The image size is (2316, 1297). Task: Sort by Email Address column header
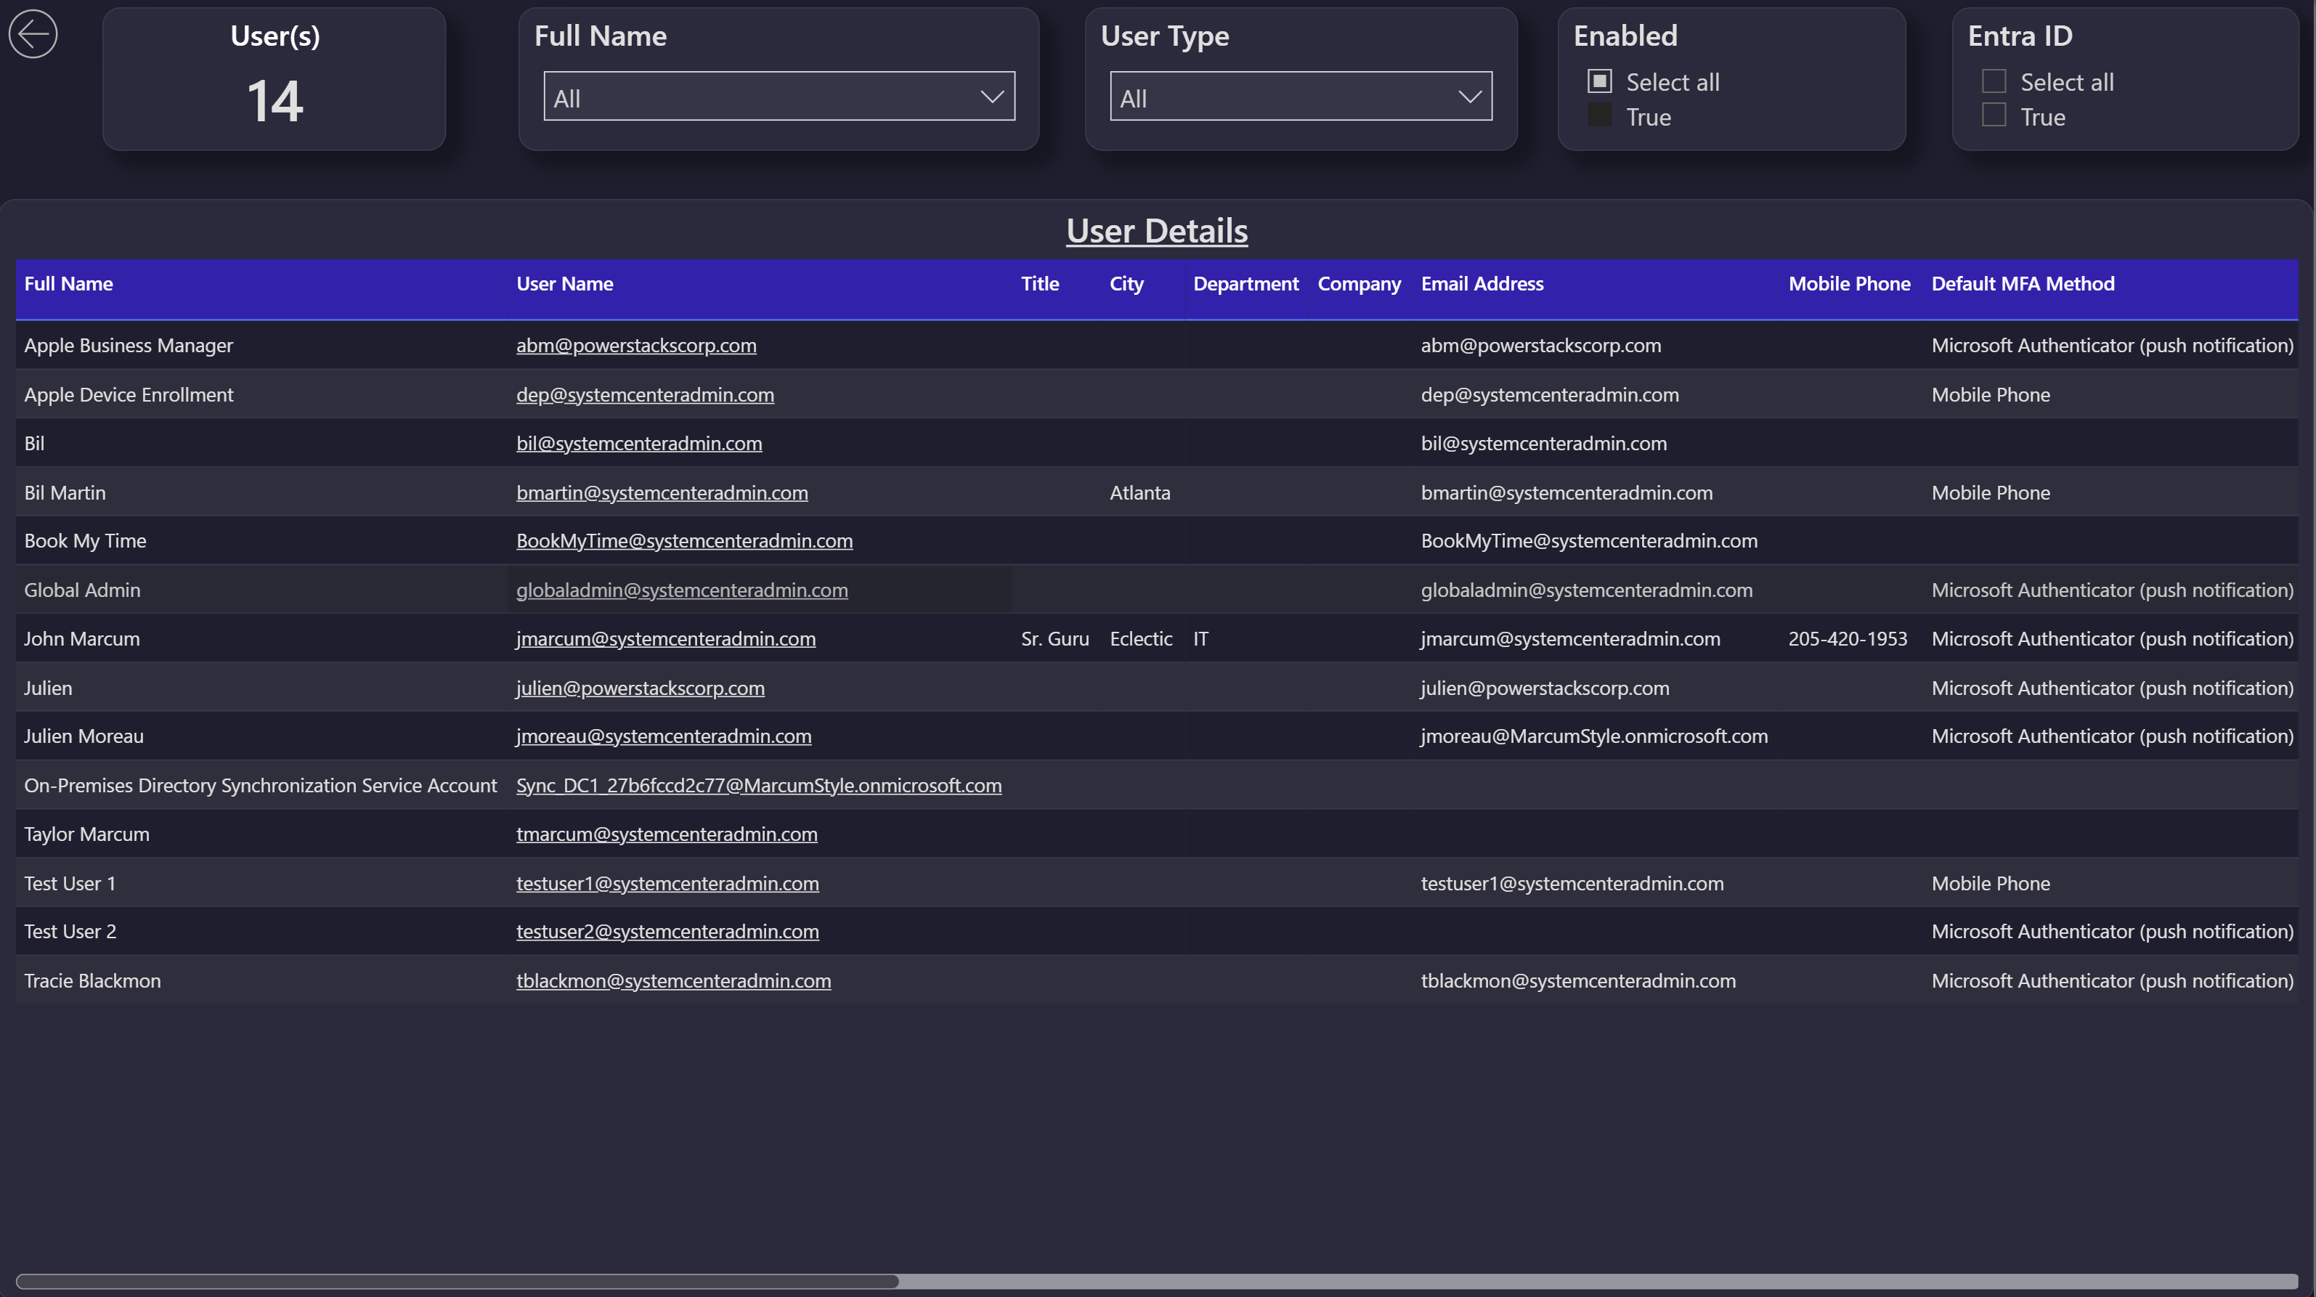[1482, 283]
